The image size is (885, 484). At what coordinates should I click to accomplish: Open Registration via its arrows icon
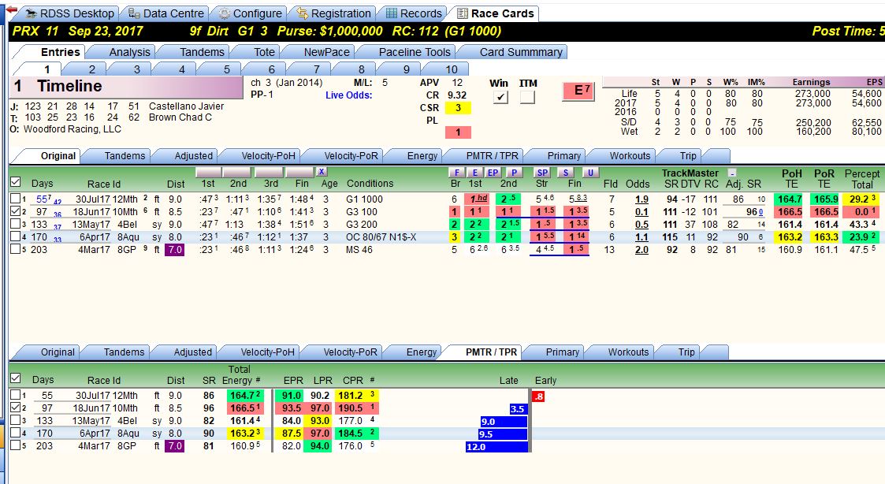click(303, 13)
